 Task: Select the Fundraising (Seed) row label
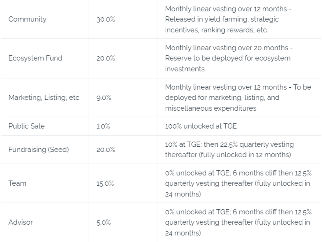39,150
